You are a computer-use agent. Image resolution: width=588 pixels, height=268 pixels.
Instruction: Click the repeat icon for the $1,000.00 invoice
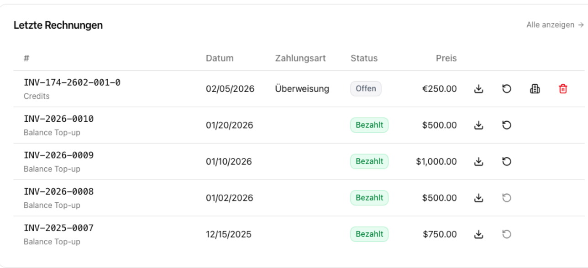click(506, 161)
